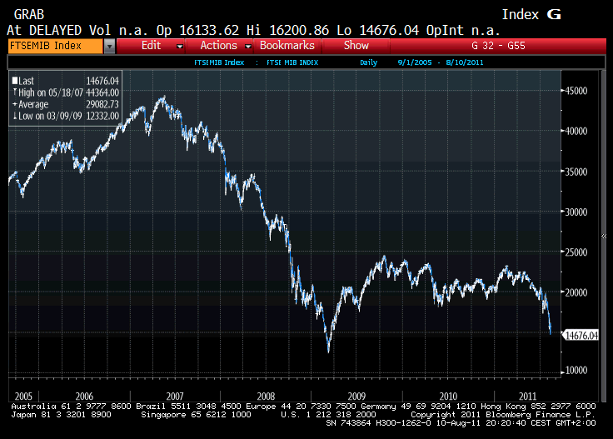This screenshot has height=439, width=613.
Task: Click the start date 9/1/2005
Action: [415, 62]
